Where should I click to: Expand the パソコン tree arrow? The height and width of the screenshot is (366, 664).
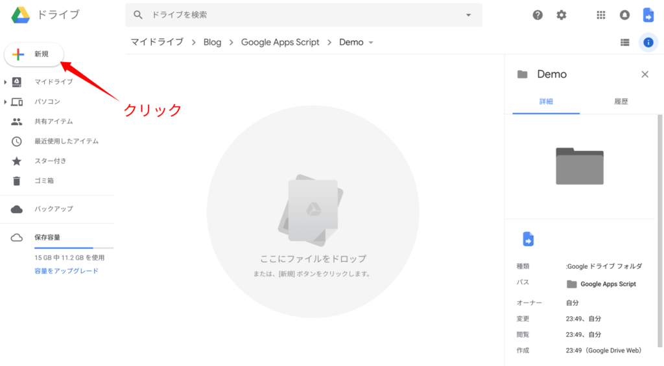pyautogui.click(x=5, y=102)
